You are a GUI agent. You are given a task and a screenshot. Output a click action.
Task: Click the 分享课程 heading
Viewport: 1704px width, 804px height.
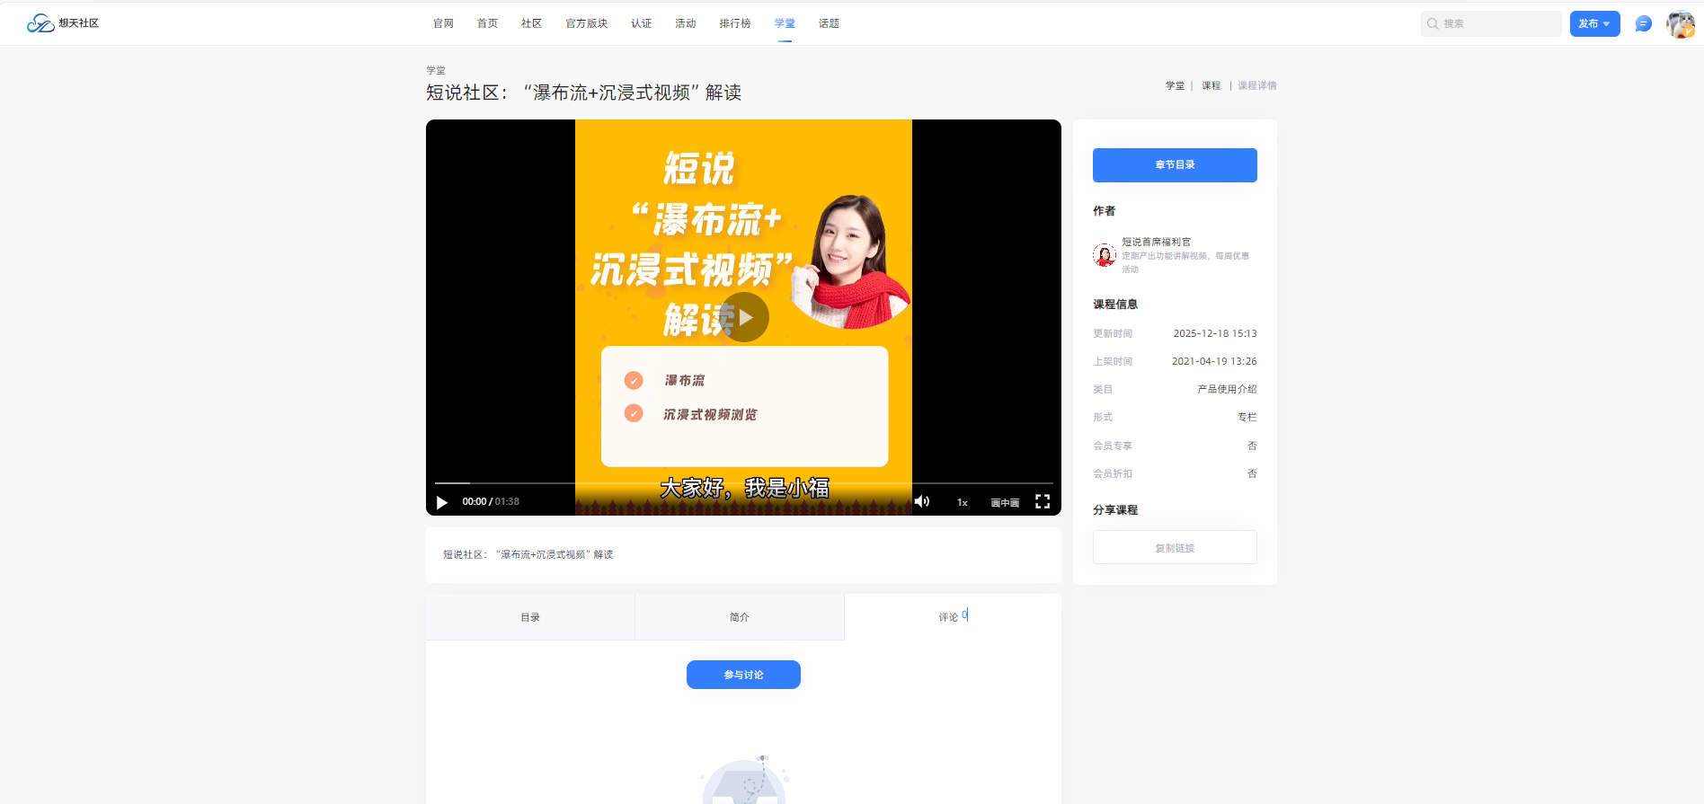pyautogui.click(x=1115, y=509)
